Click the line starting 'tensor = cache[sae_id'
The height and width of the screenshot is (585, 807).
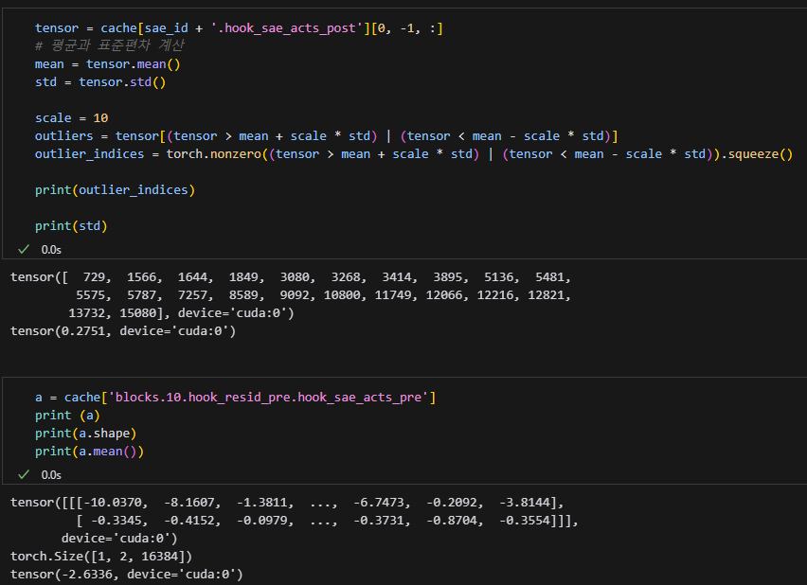click(239, 28)
